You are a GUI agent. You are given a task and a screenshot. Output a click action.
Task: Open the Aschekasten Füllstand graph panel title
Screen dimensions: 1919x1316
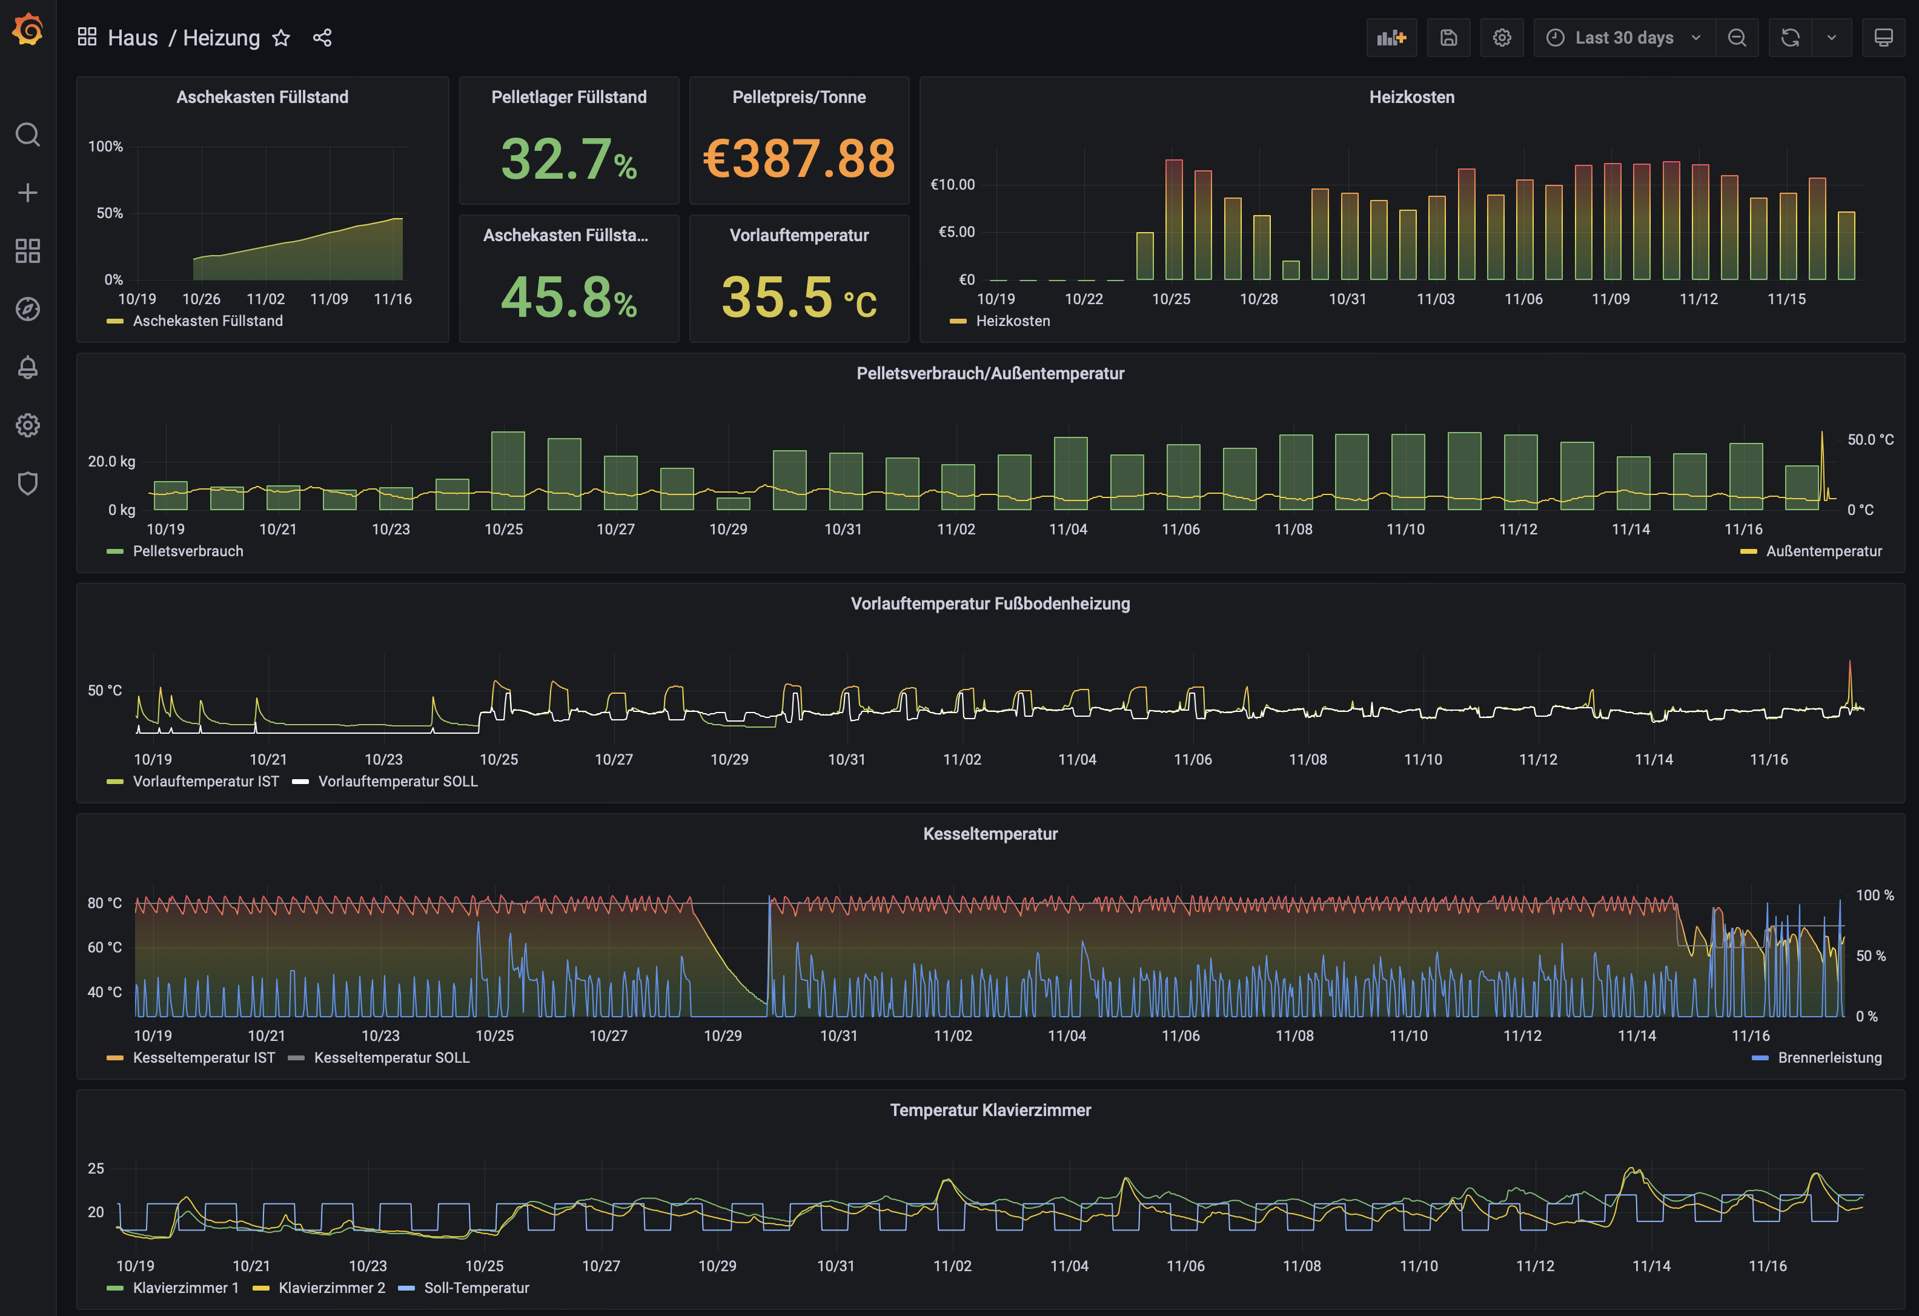(262, 97)
